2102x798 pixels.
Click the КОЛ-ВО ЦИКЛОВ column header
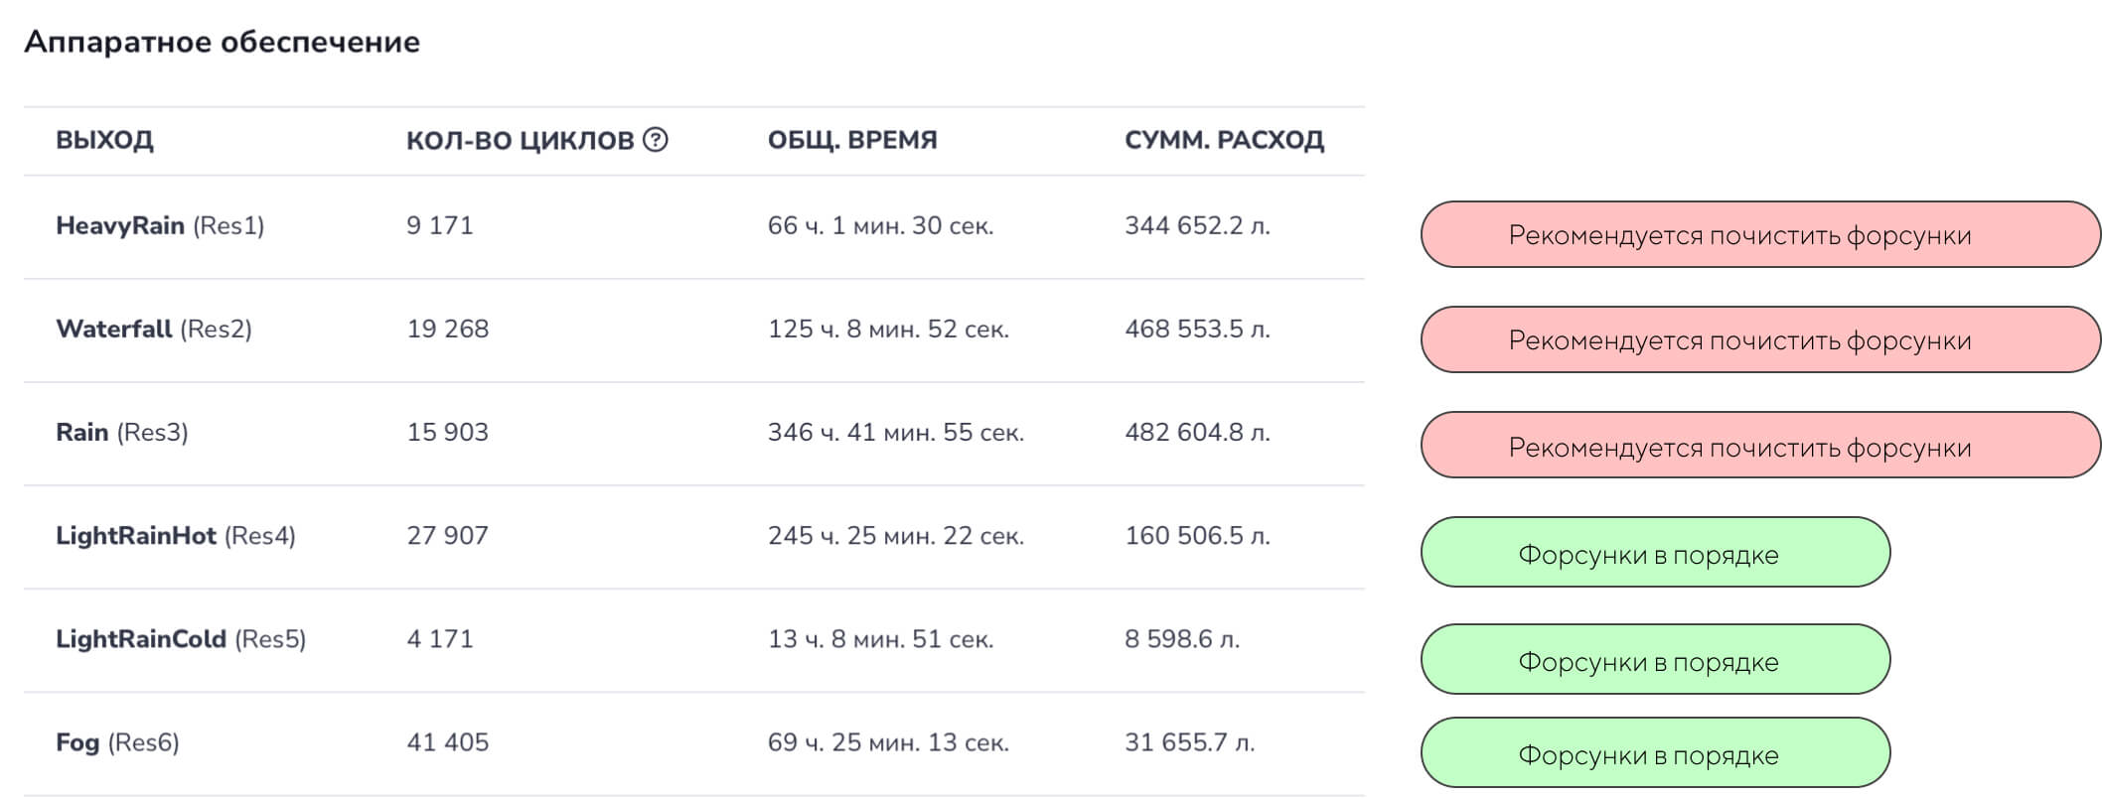pos(520,141)
